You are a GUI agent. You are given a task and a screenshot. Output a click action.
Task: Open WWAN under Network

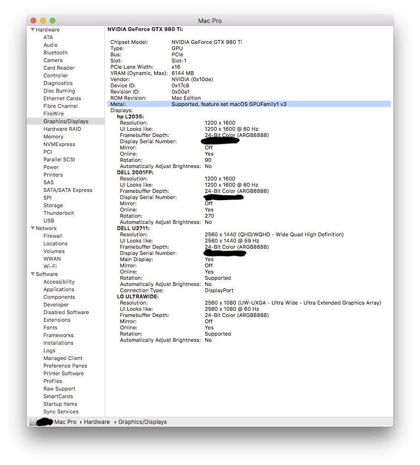pos(52,259)
